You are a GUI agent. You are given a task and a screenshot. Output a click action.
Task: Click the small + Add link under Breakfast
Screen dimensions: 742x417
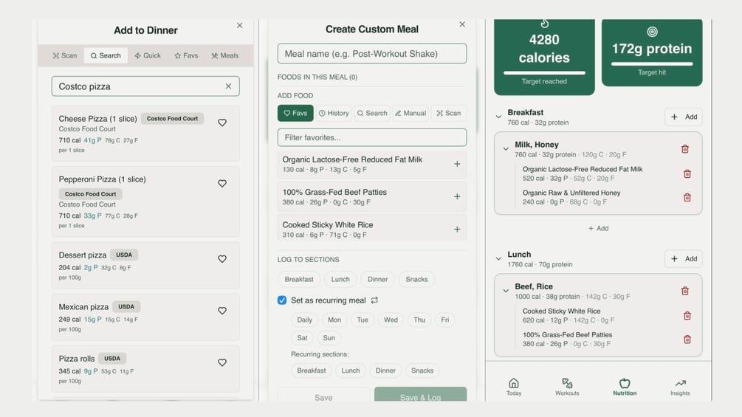[598, 228]
